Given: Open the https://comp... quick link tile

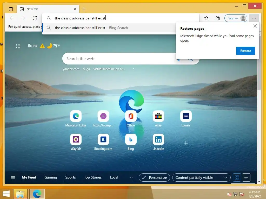Looking at the screenshot, I should point(103,119).
